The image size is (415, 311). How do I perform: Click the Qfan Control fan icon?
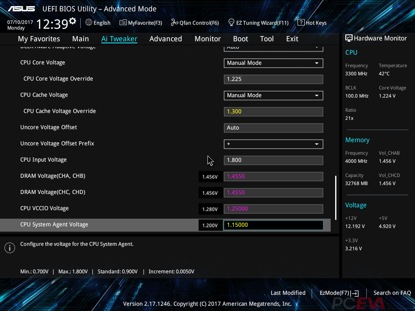(174, 23)
